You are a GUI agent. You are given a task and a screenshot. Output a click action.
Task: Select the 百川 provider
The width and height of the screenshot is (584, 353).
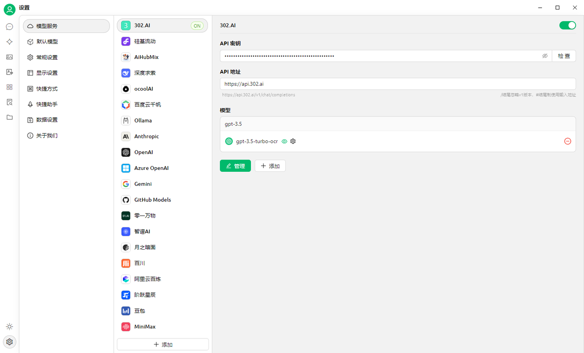click(162, 263)
